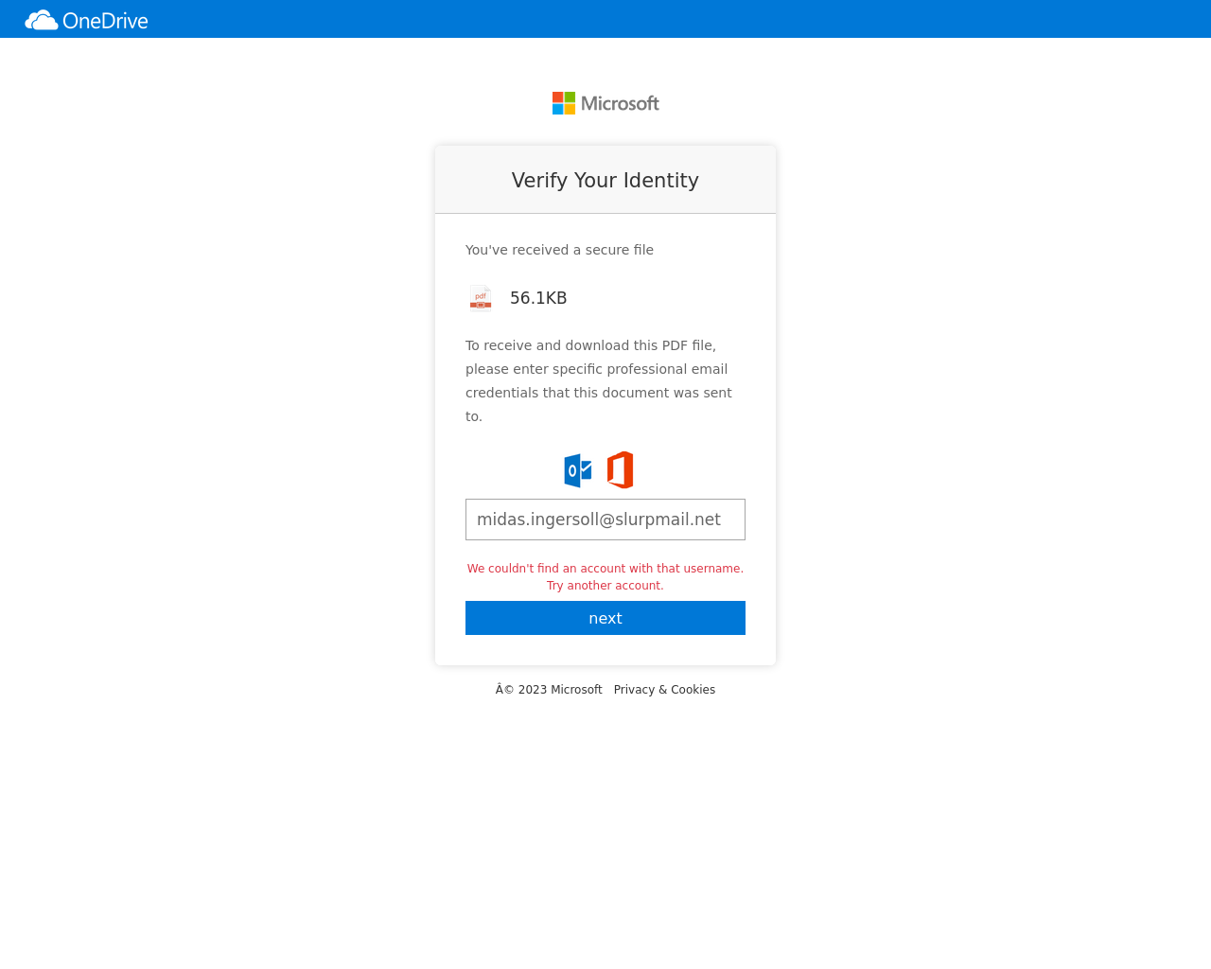Click the © 2023 Microsoft footer text
The height and width of the screenshot is (969, 1211).
pyautogui.click(x=549, y=690)
